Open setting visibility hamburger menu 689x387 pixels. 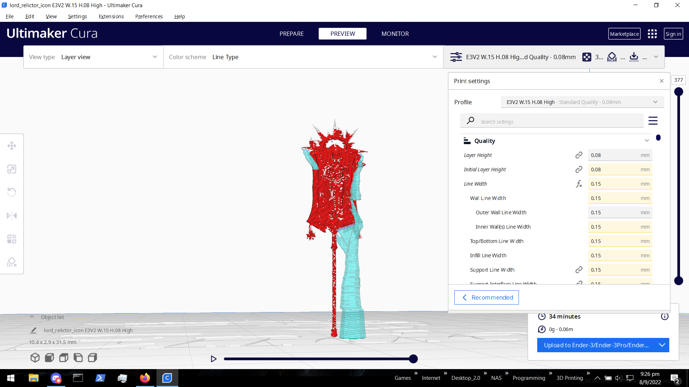[x=653, y=121]
